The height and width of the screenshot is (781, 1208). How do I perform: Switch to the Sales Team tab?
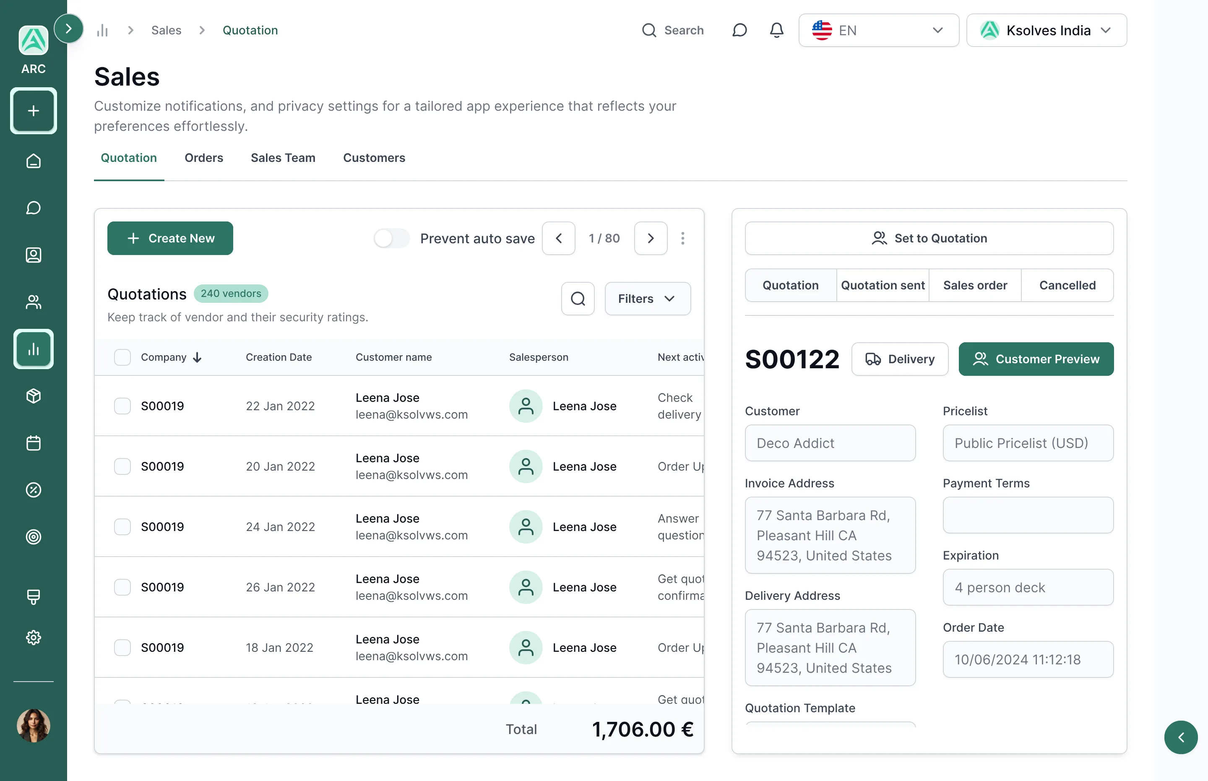pyautogui.click(x=282, y=158)
